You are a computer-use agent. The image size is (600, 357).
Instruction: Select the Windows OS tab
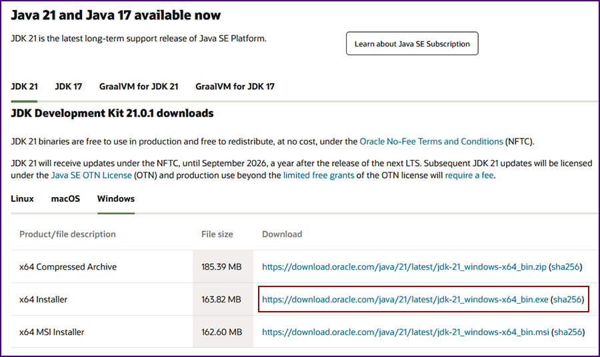116,198
